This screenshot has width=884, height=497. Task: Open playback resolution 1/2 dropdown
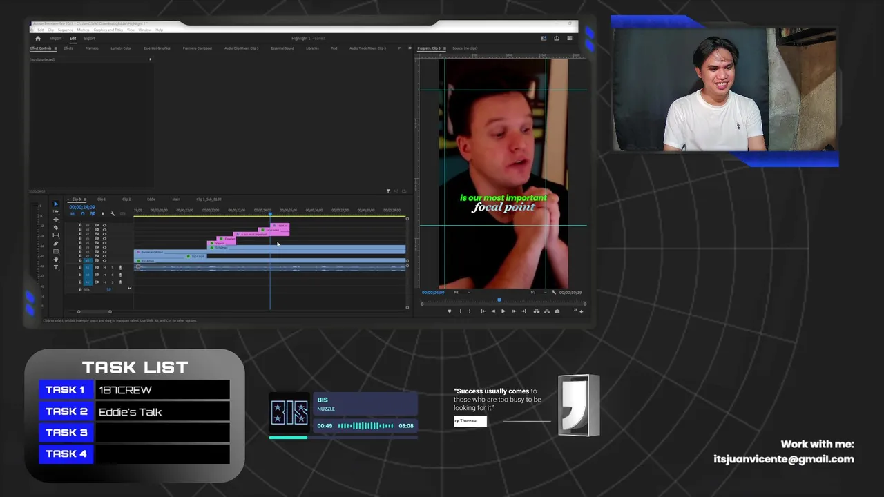(539, 293)
